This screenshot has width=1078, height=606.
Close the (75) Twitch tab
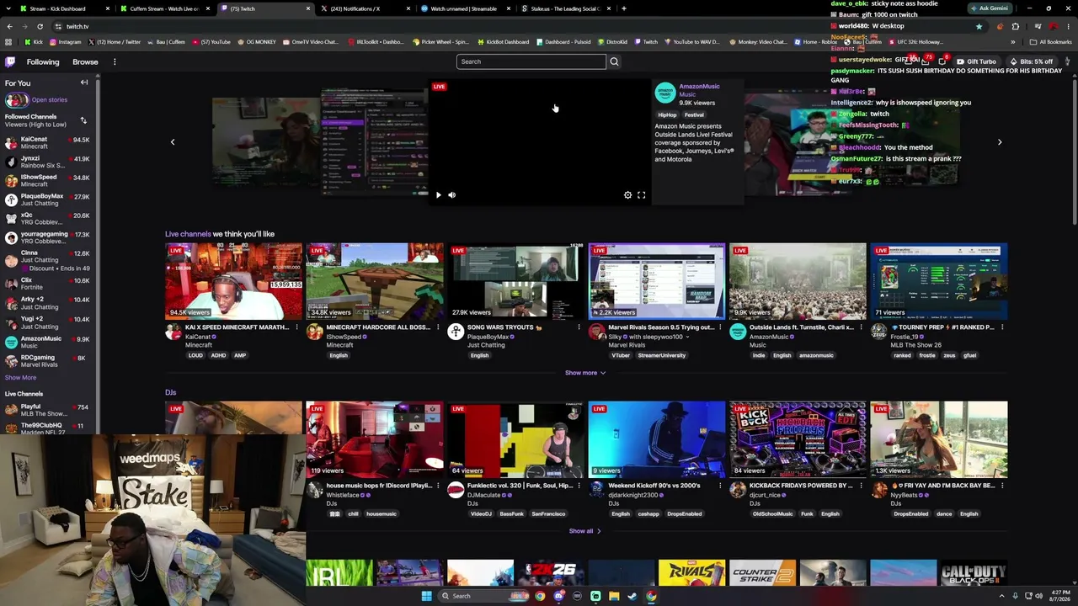coord(308,8)
